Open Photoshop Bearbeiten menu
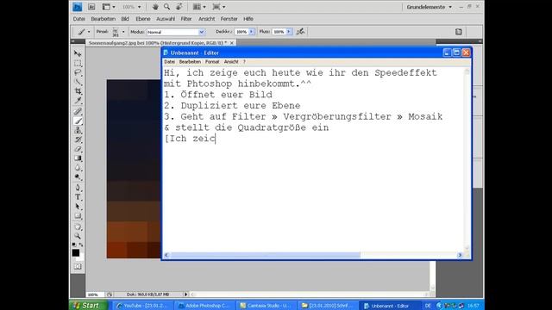The image size is (552, 310). click(103, 19)
